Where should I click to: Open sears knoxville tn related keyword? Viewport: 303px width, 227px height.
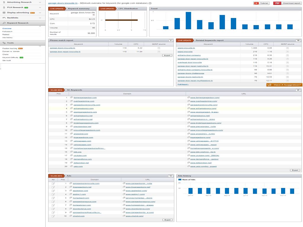click(x=186, y=48)
